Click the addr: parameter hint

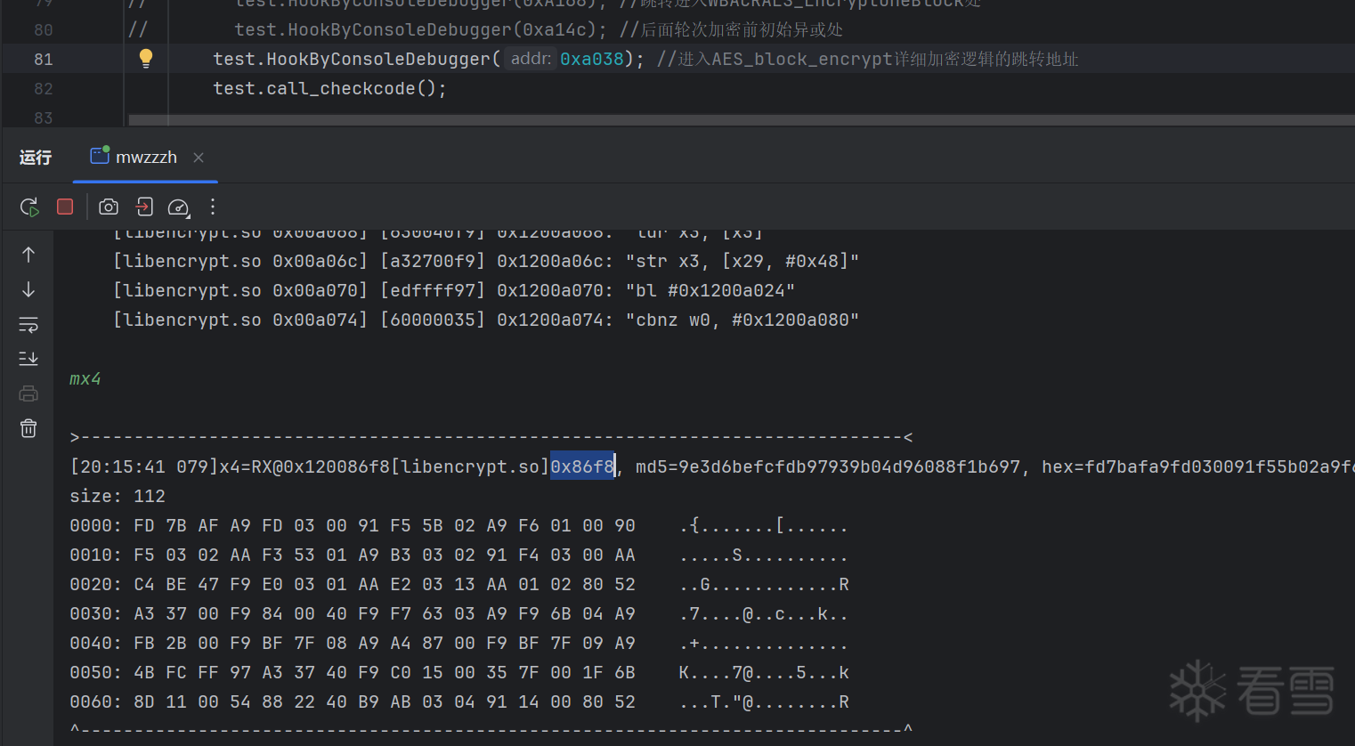pyautogui.click(x=531, y=59)
